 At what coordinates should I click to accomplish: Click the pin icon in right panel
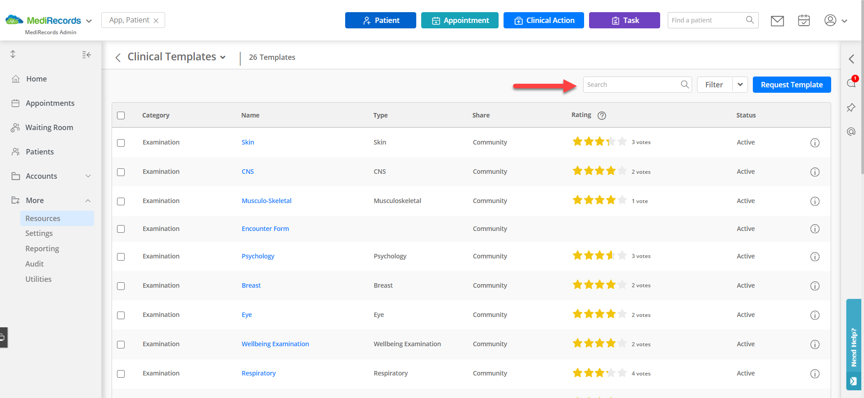click(851, 108)
